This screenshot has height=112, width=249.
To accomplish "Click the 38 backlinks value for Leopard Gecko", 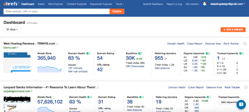I will pyautogui.click(x=130, y=102).
